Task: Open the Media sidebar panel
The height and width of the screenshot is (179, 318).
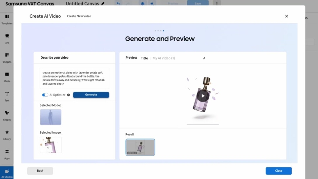Action: pyautogui.click(x=7, y=76)
